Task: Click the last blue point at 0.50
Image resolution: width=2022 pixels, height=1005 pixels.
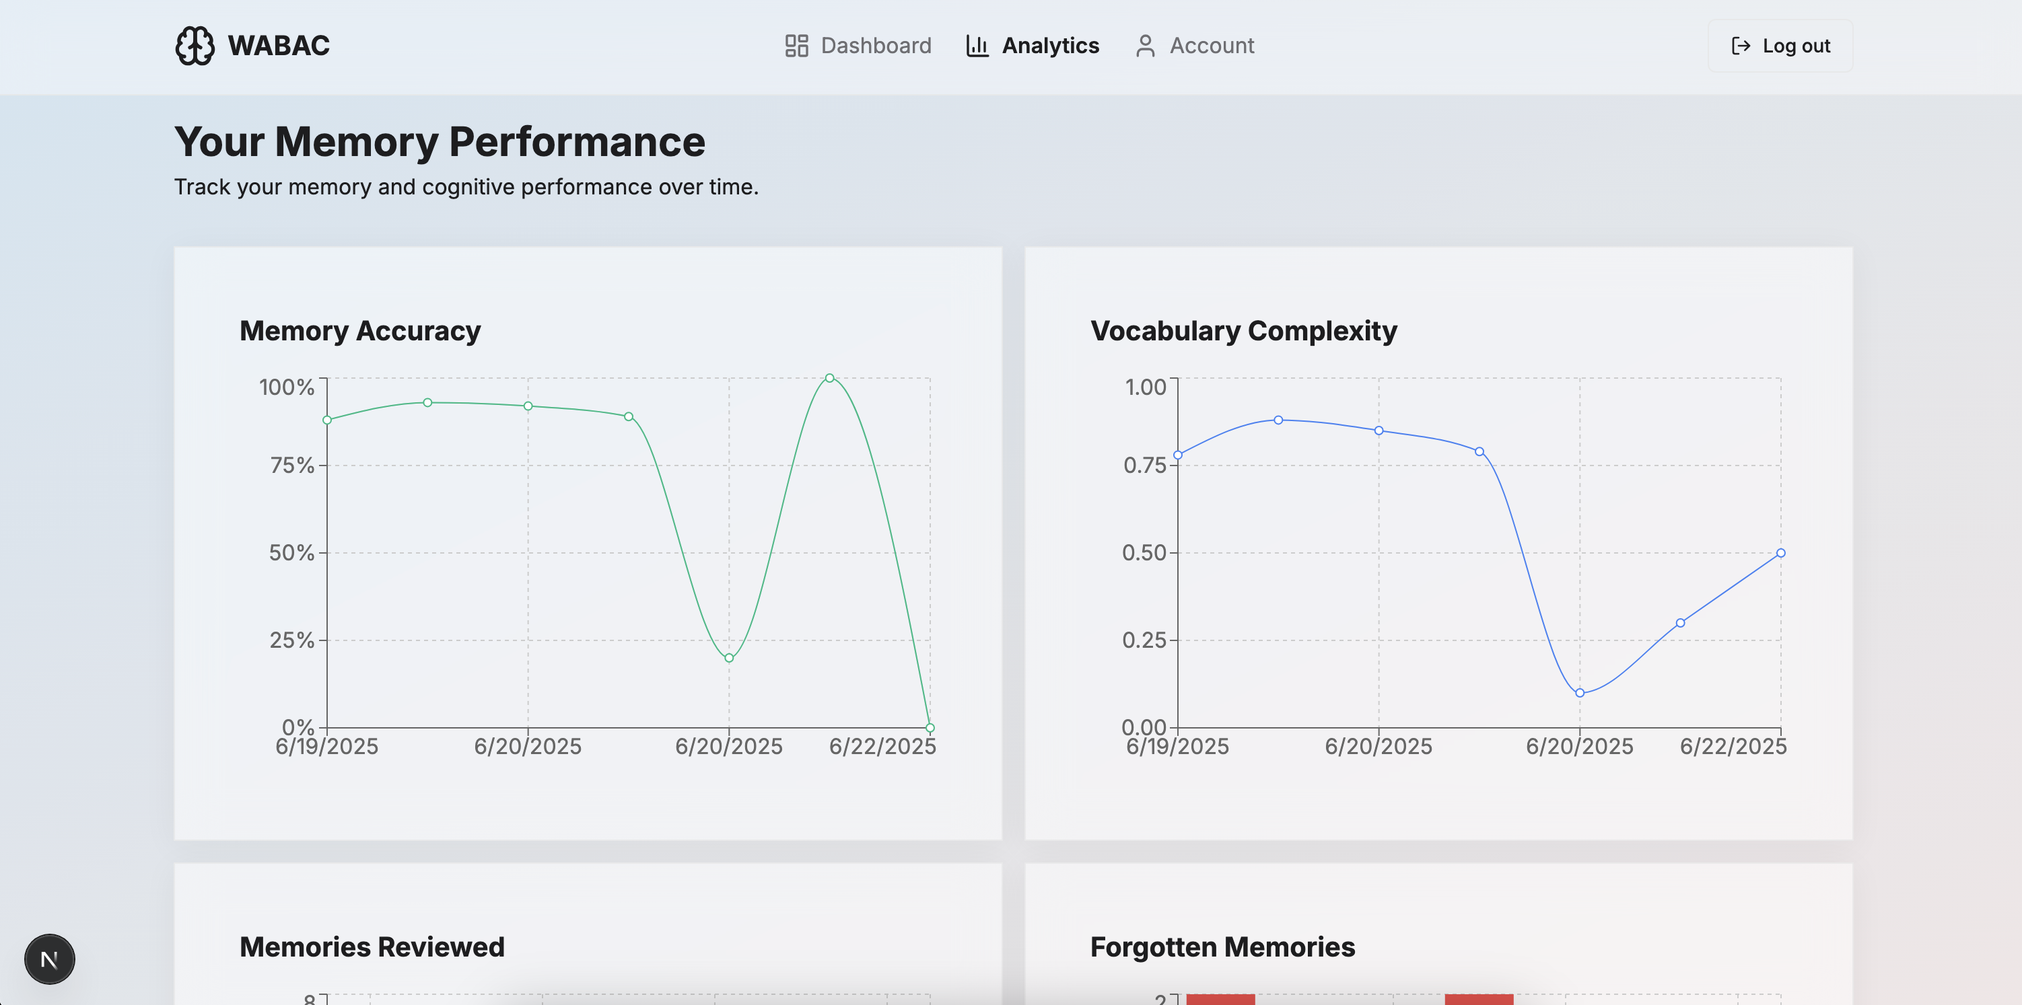Action: pyautogui.click(x=1780, y=553)
